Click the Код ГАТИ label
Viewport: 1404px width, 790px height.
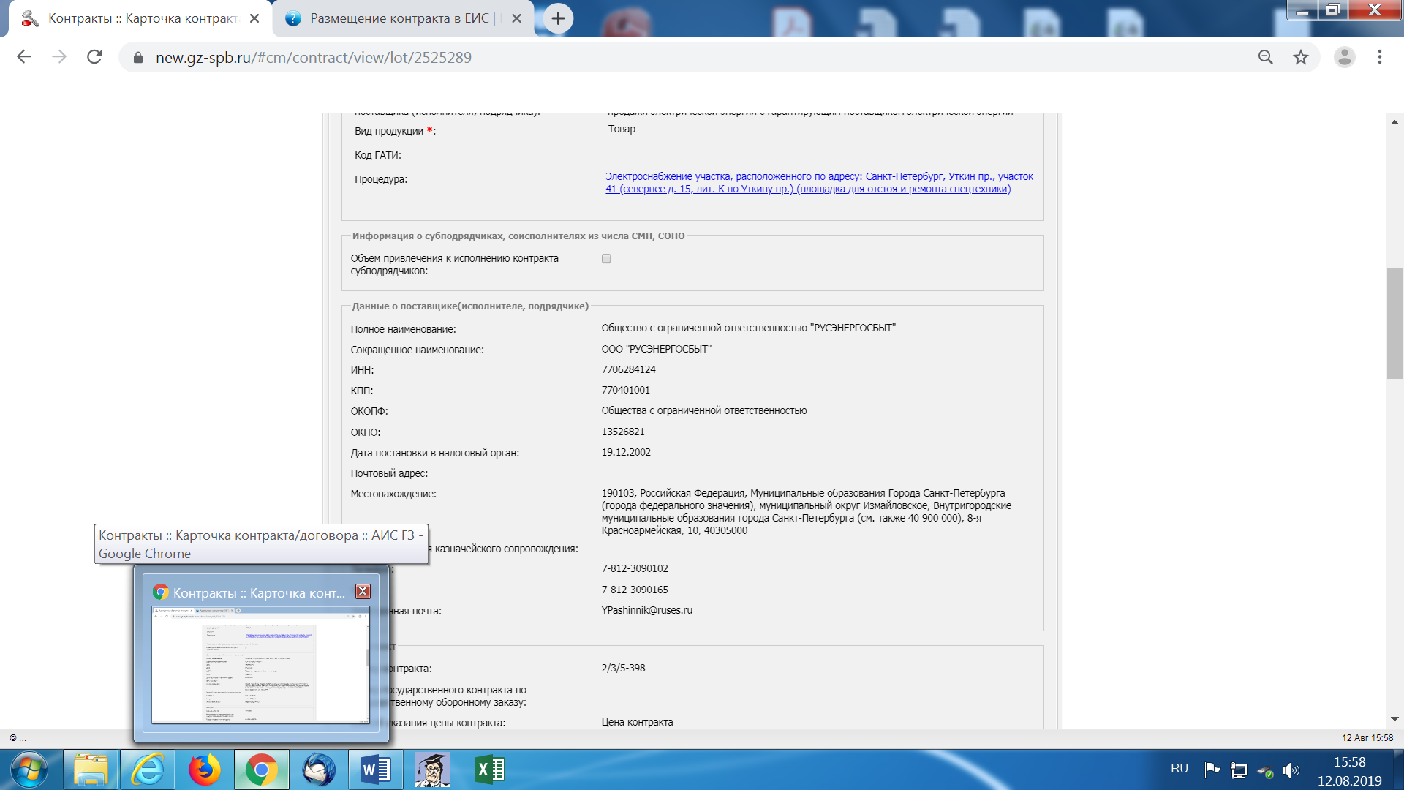tap(378, 155)
